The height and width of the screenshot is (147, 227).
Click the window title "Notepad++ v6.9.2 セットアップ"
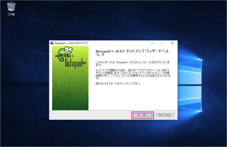(x=71, y=43)
